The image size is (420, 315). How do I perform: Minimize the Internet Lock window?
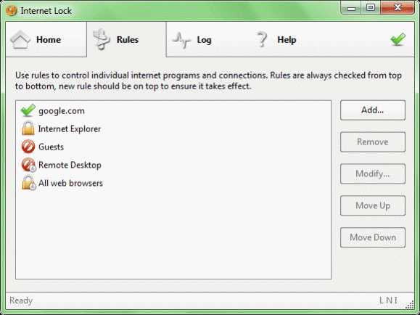351,8
